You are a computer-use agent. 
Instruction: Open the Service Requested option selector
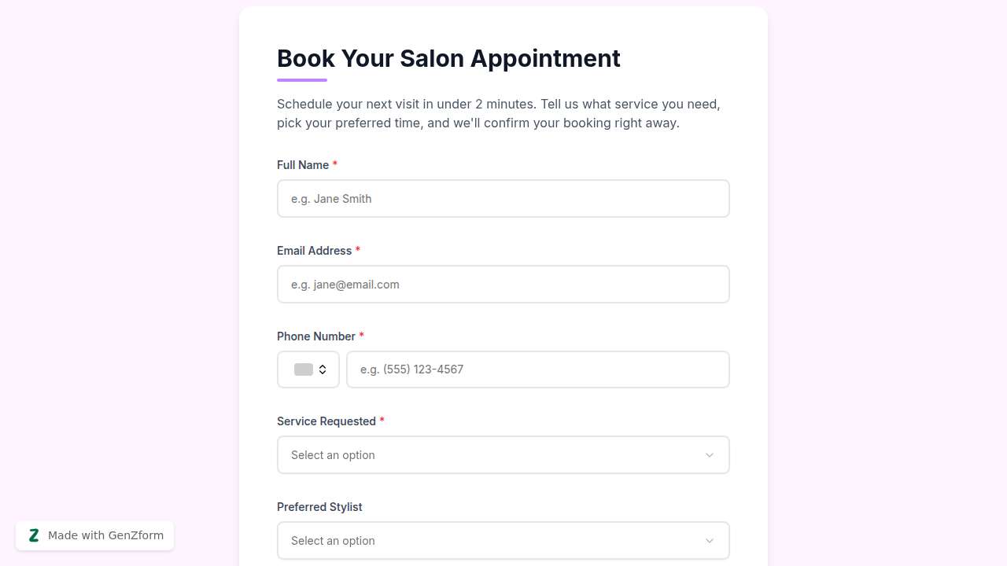pos(503,454)
